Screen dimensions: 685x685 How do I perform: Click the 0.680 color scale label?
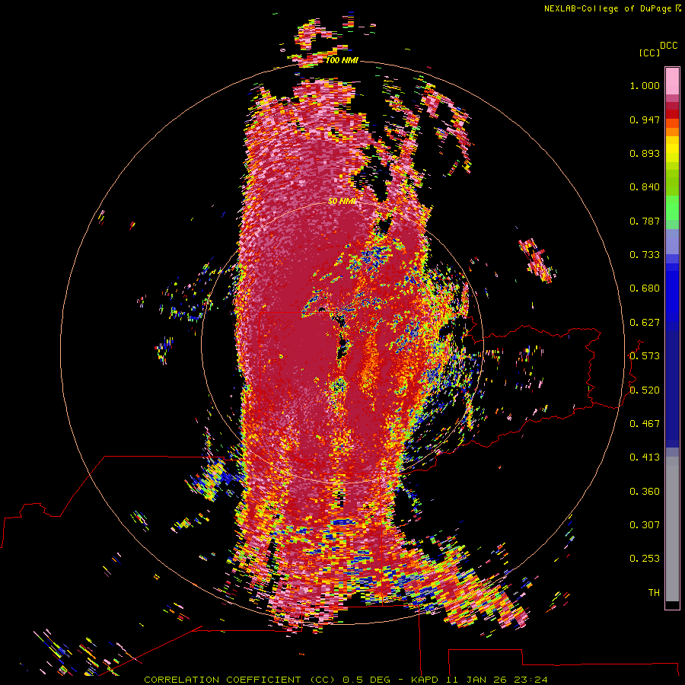[x=645, y=288]
